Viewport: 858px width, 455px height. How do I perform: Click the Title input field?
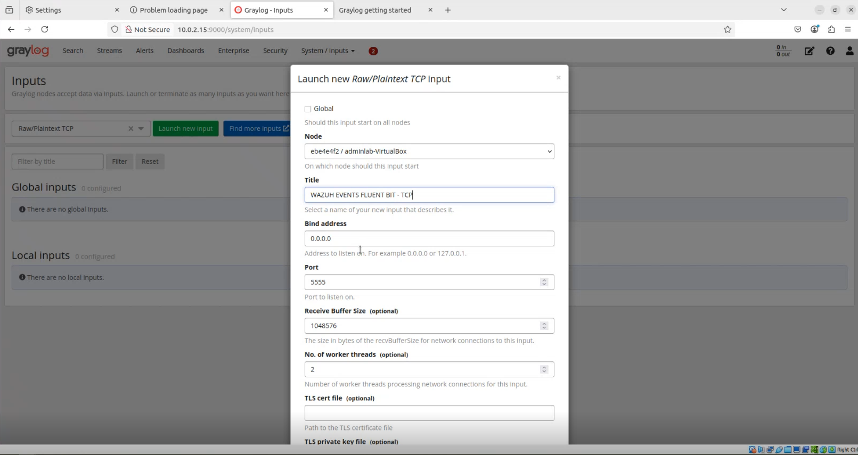click(429, 195)
